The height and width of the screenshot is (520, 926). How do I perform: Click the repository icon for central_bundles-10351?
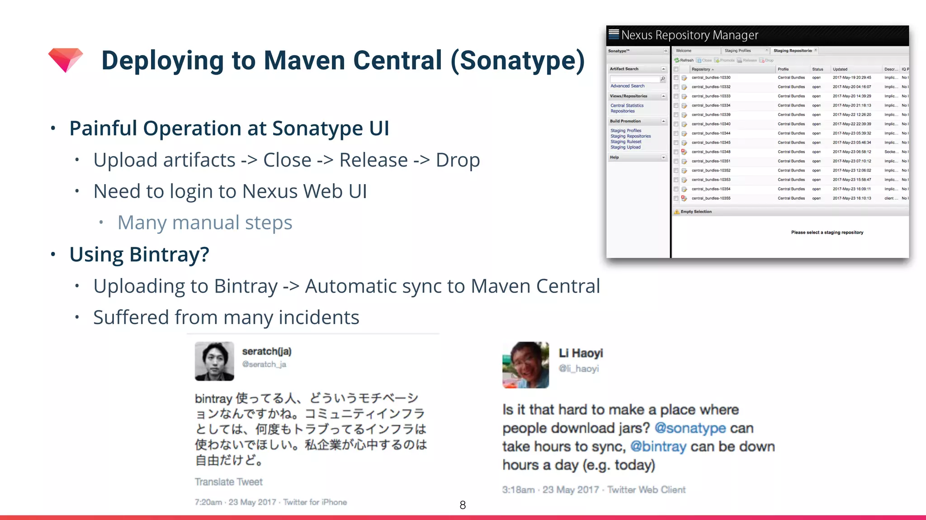tap(684, 161)
